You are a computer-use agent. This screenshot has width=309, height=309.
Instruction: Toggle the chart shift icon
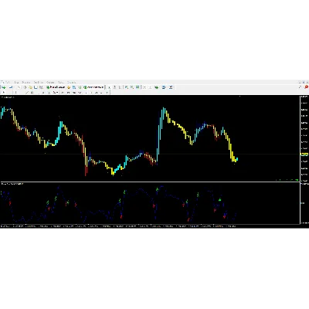(150, 87)
